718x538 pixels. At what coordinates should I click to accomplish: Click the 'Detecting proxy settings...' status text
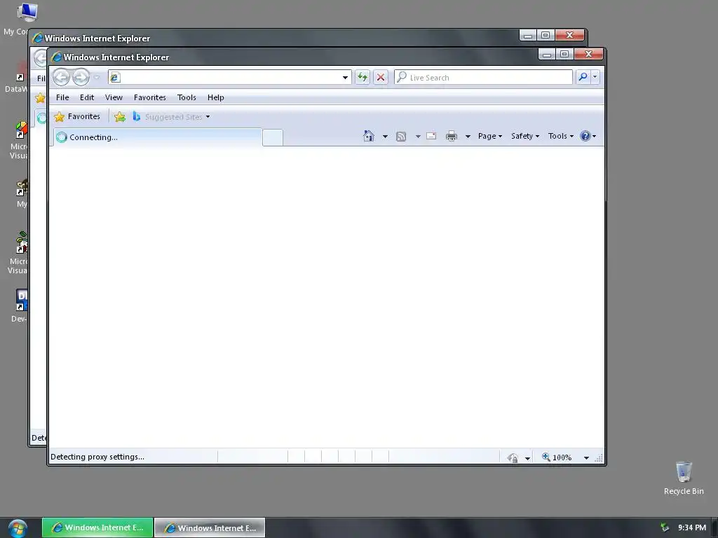click(97, 457)
